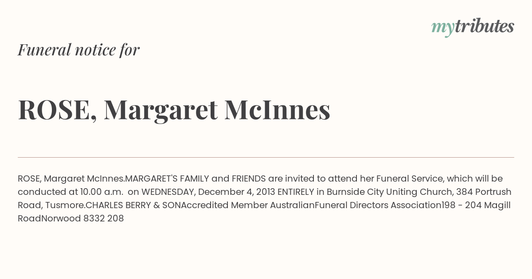
Task: Click the 'Accredited Member' text
Action: click(x=219, y=205)
